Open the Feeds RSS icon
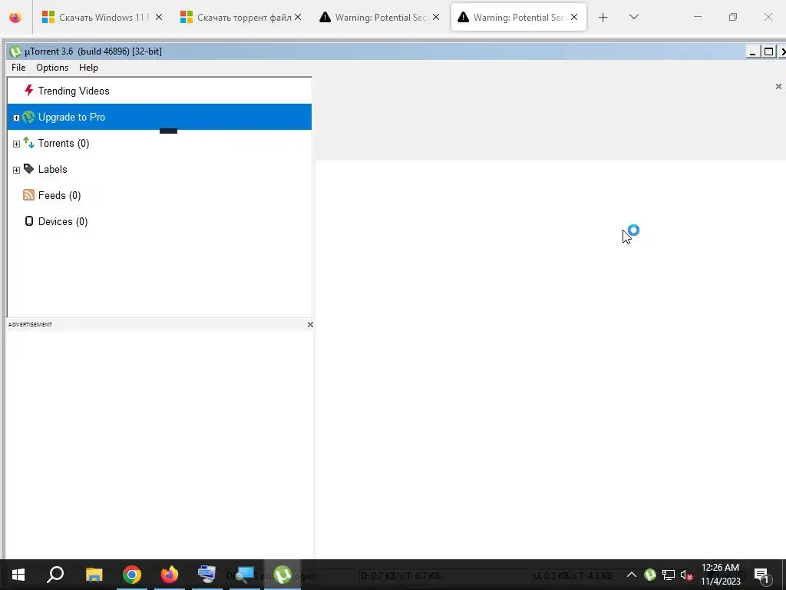786x590 pixels. coord(28,195)
